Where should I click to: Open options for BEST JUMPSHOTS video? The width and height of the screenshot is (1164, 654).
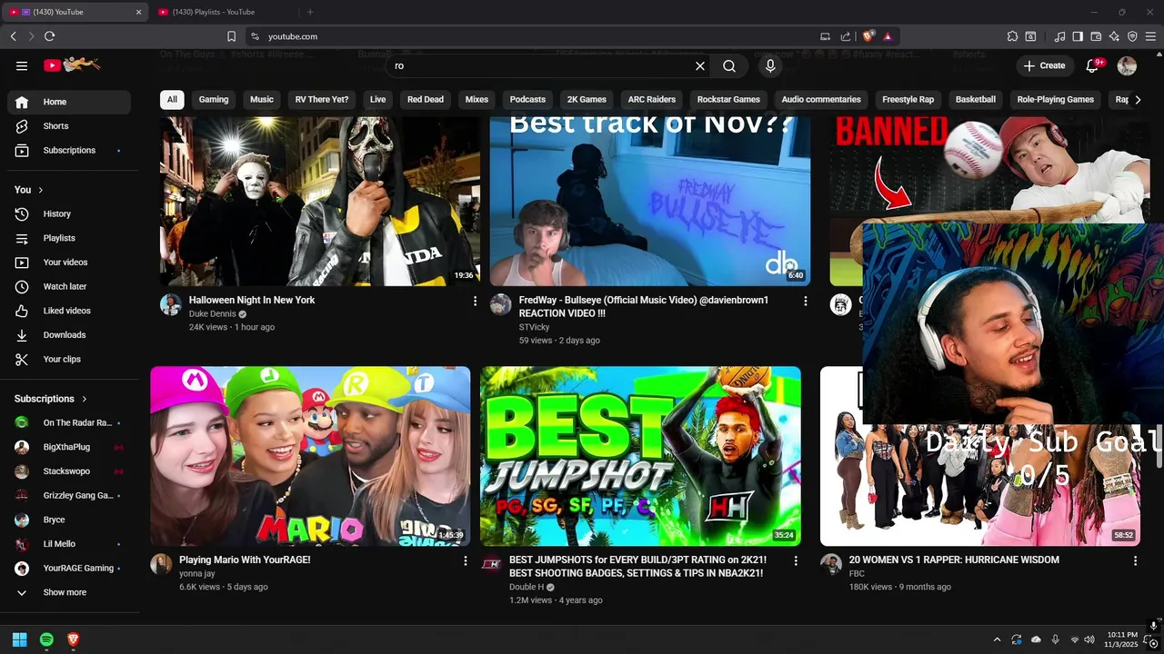coord(796,561)
